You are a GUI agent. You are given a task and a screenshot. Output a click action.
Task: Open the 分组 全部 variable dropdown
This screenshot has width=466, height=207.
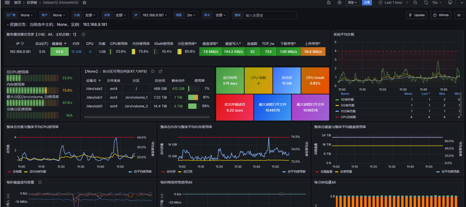pos(90,15)
